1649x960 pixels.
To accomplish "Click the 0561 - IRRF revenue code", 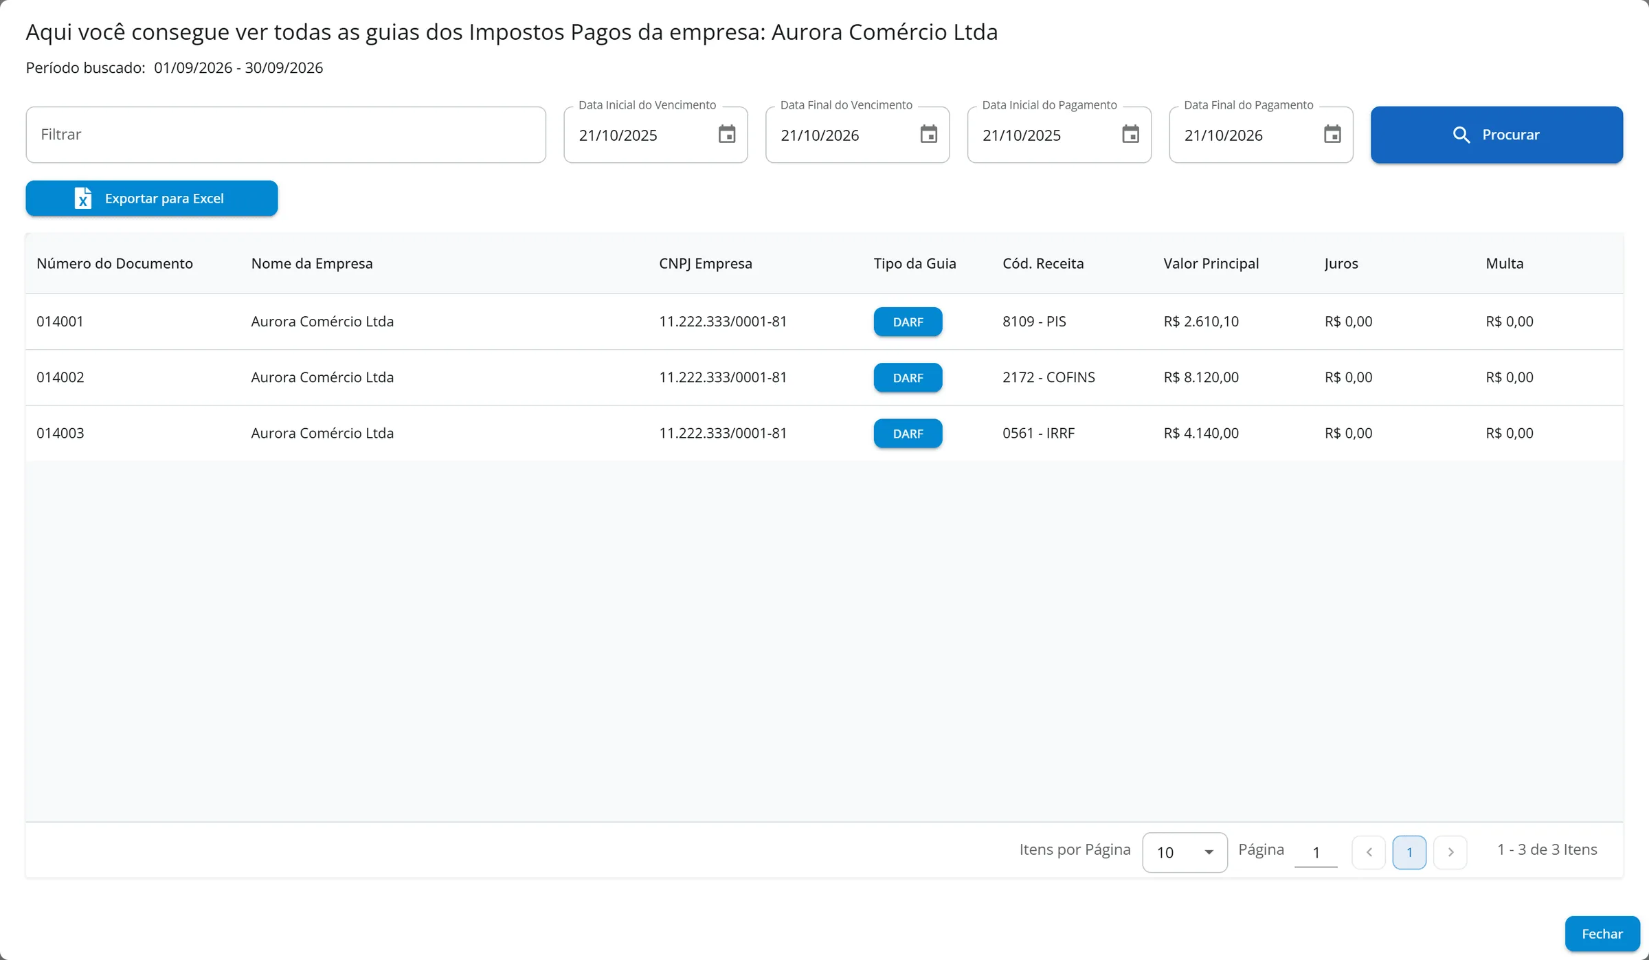I will pyautogui.click(x=1038, y=434).
